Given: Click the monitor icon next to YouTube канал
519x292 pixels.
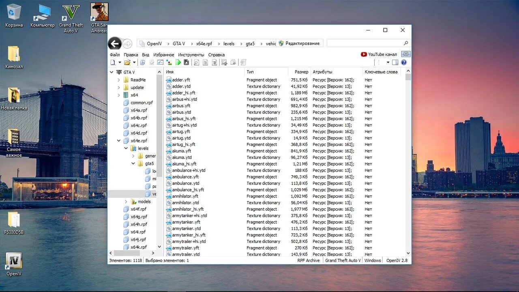Looking at the screenshot, I should tap(406, 54).
